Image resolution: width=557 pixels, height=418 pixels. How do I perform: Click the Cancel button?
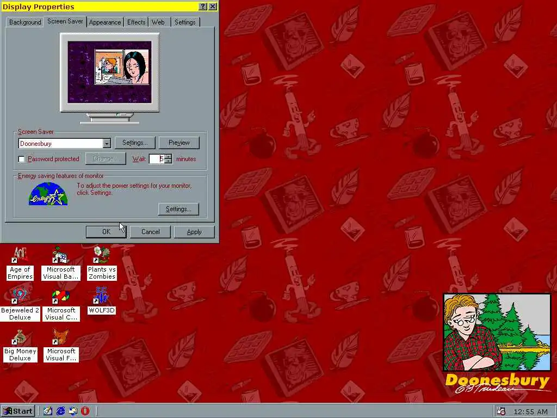pyautogui.click(x=150, y=232)
